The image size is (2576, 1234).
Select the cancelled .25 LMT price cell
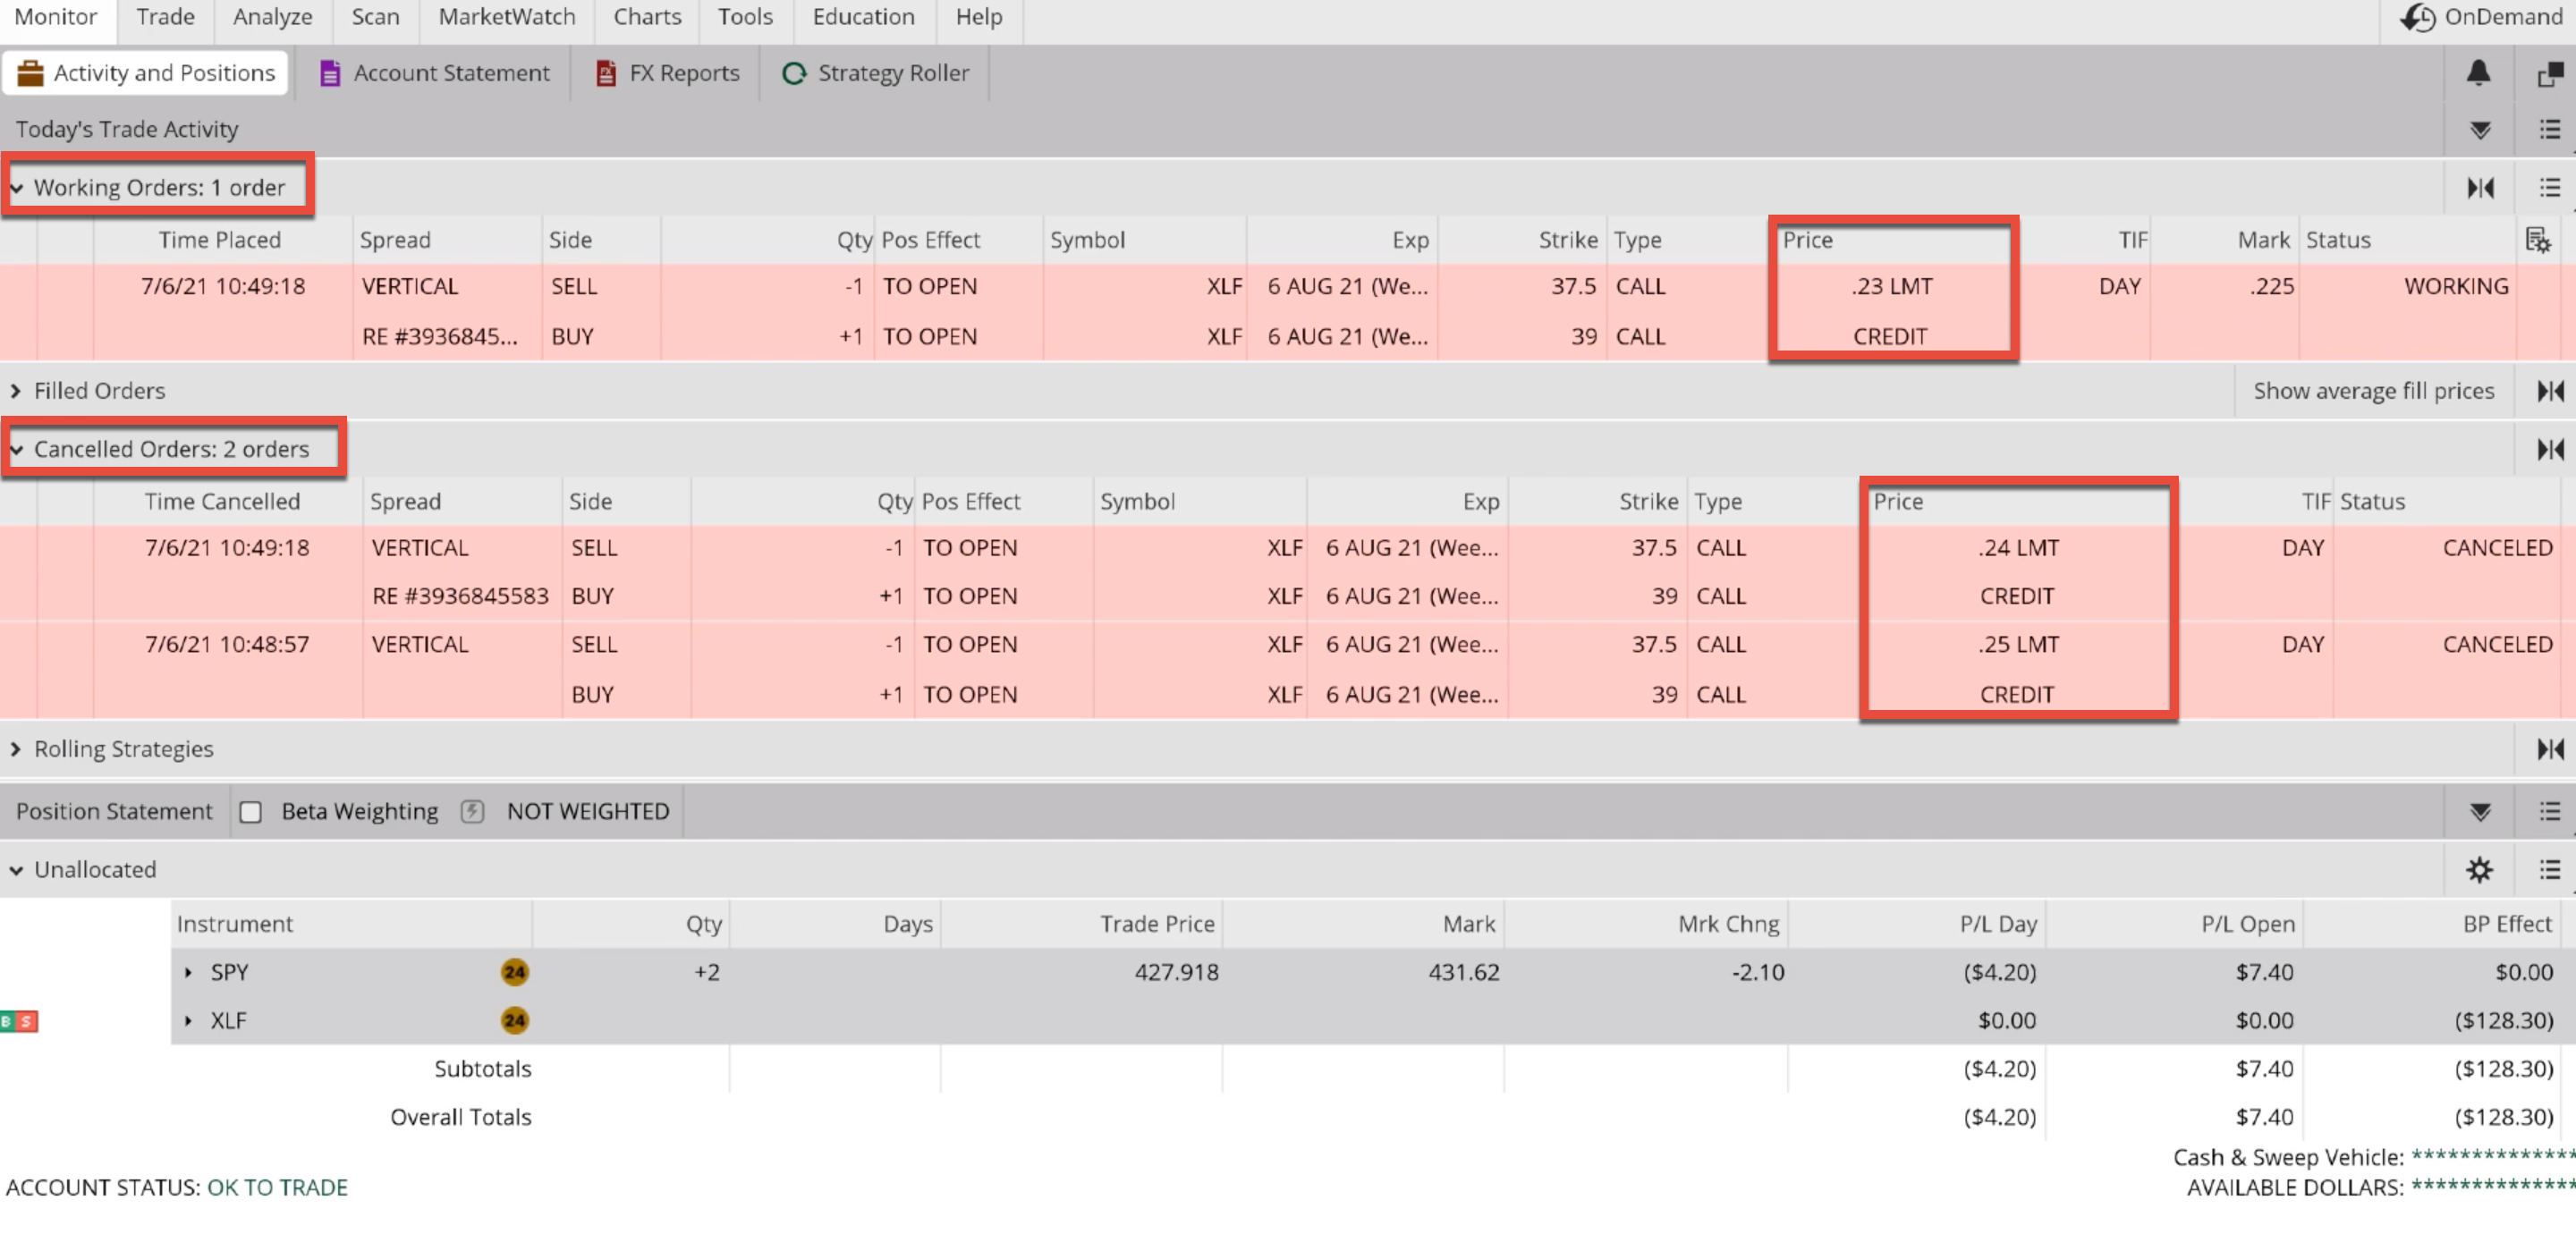point(2018,645)
